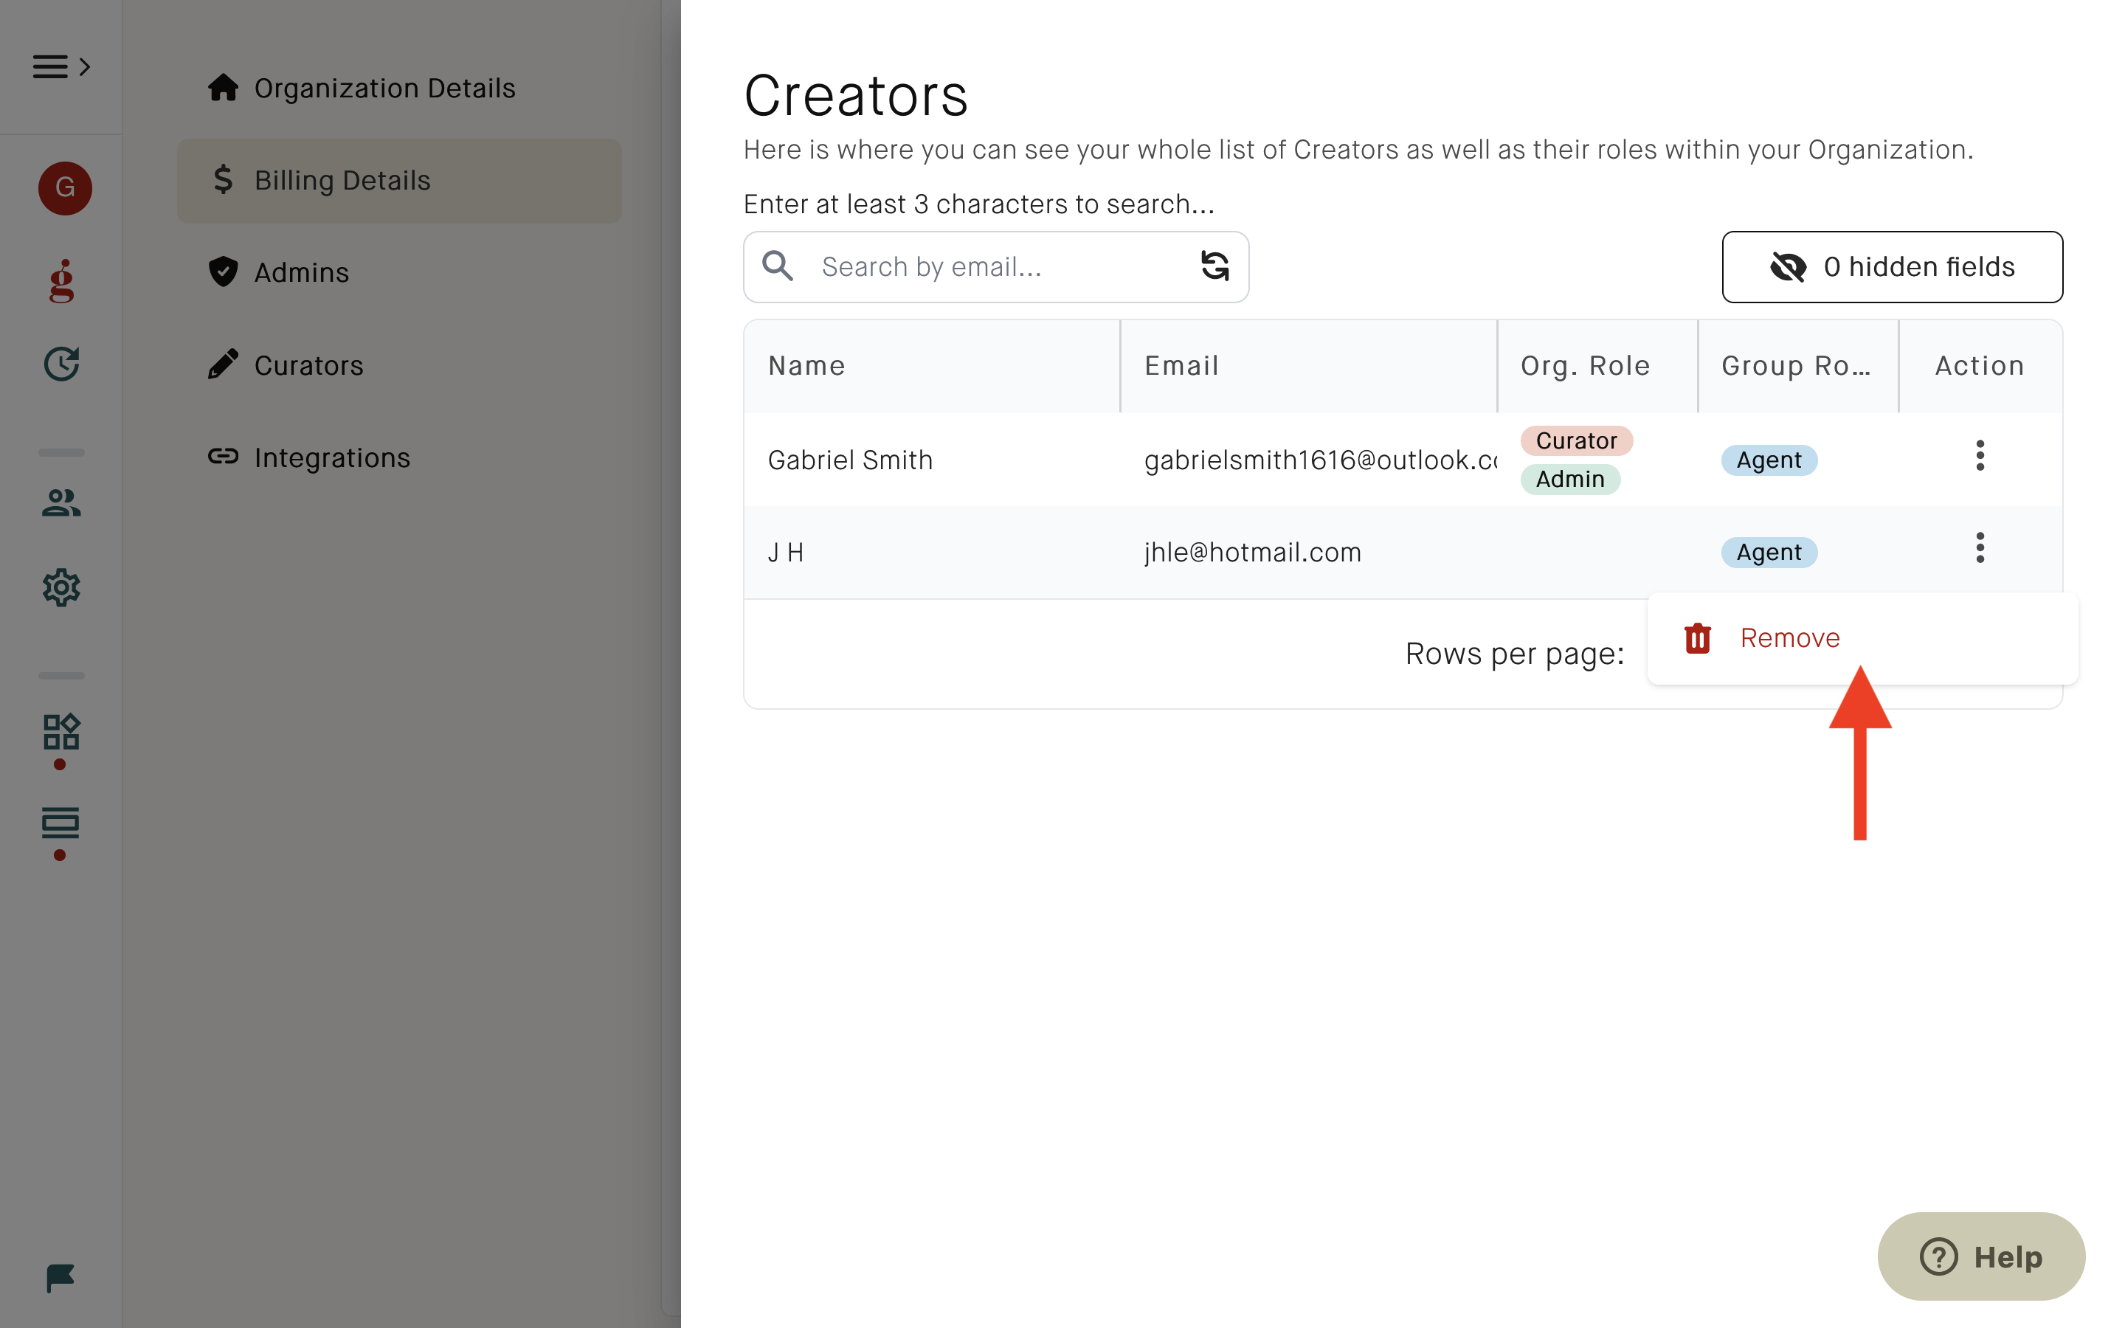Click the jhle@hotmail.com email cell
Viewport: 2125px width, 1328px height.
coord(1308,552)
